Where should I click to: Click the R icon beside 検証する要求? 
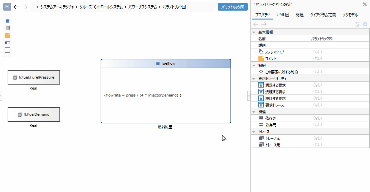261,98
